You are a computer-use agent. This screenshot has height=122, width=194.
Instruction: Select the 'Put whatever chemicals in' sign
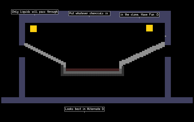tap(89, 14)
